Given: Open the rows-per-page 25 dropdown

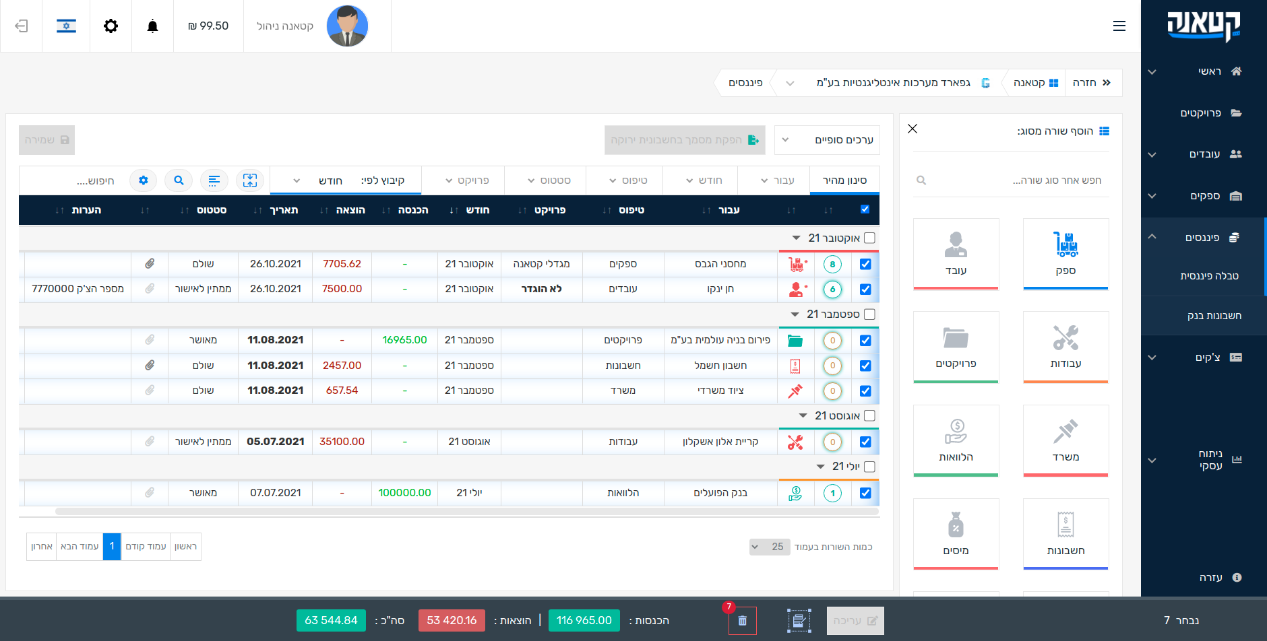Looking at the screenshot, I should 769,547.
